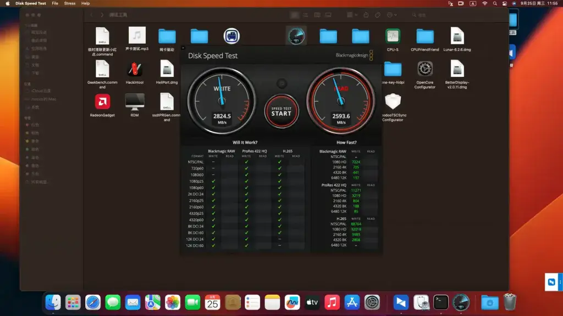The image size is (563, 316).
Task: Open the Stress menu
Action: 70,3
